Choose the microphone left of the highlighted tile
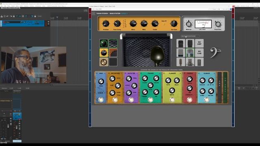This screenshot has height=146, width=260. (x=181, y=53)
